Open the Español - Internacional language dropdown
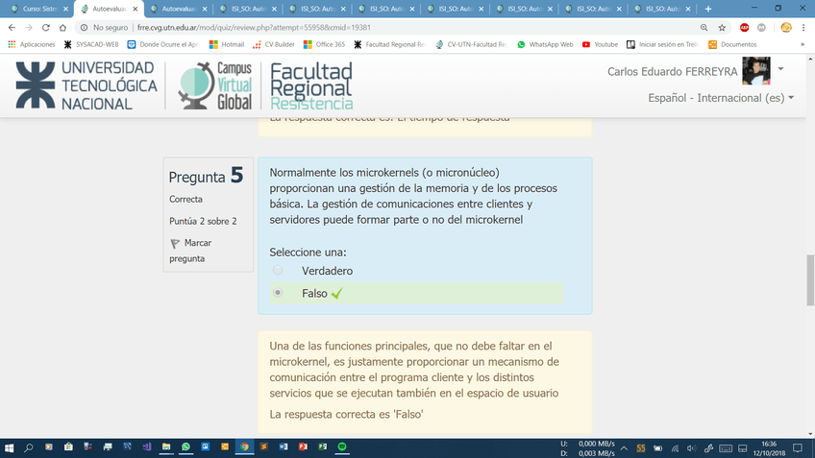Screen dimensions: 815x458 [x=721, y=98]
